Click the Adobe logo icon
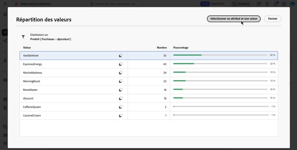Screen dimensions: 297x150 pyautogui.click(x=17, y=4)
